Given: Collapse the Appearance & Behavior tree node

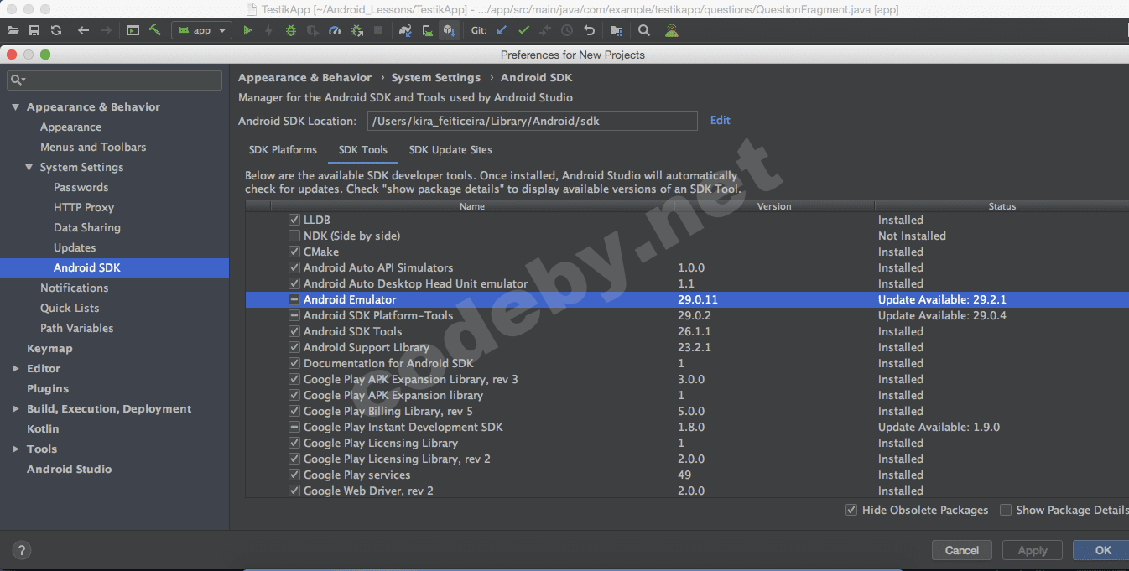Looking at the screenshot, I should pyautogui.click(x=15, y=107).
